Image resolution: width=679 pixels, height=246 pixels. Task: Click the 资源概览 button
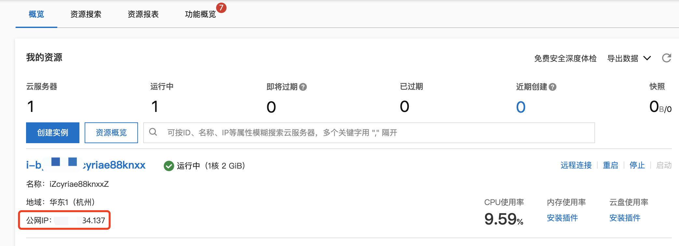(111, 133)
